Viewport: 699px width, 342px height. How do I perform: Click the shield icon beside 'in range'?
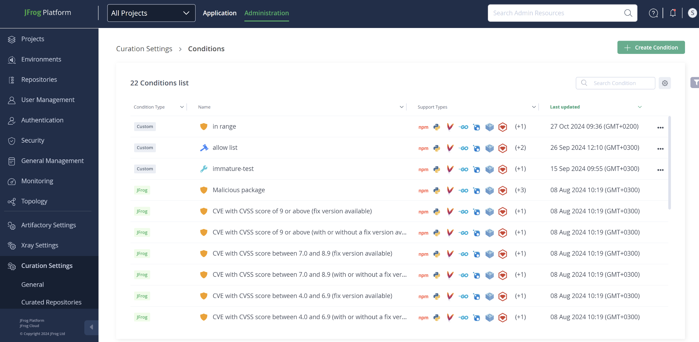(204, 127)
